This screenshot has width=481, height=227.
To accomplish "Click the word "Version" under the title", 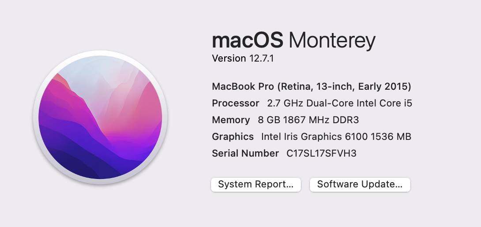I will pos(229,59).
